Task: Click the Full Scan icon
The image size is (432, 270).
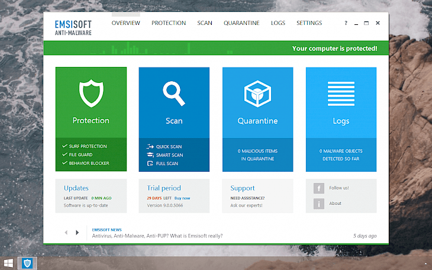Action: point(150,163)
